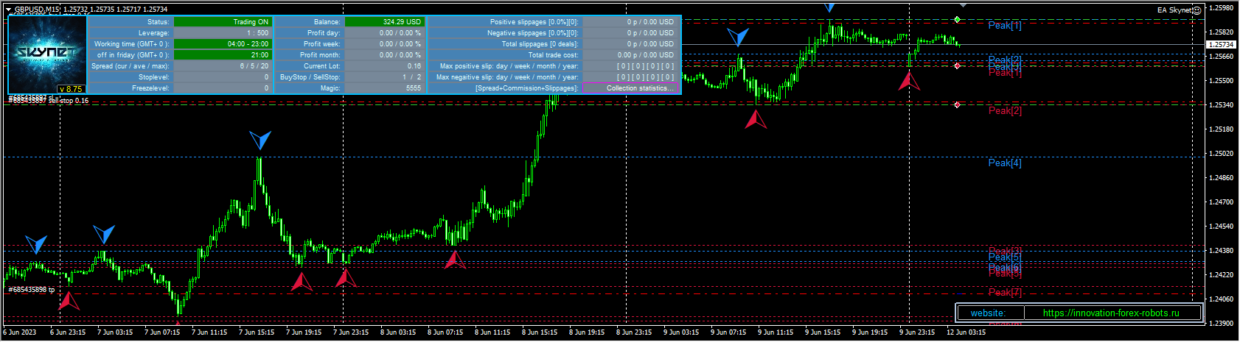The width and height of the screenshot is (1240, 342).
Task: Click blue down arrow above 7 Jun 03:15 candles
Action: [104, 235]
